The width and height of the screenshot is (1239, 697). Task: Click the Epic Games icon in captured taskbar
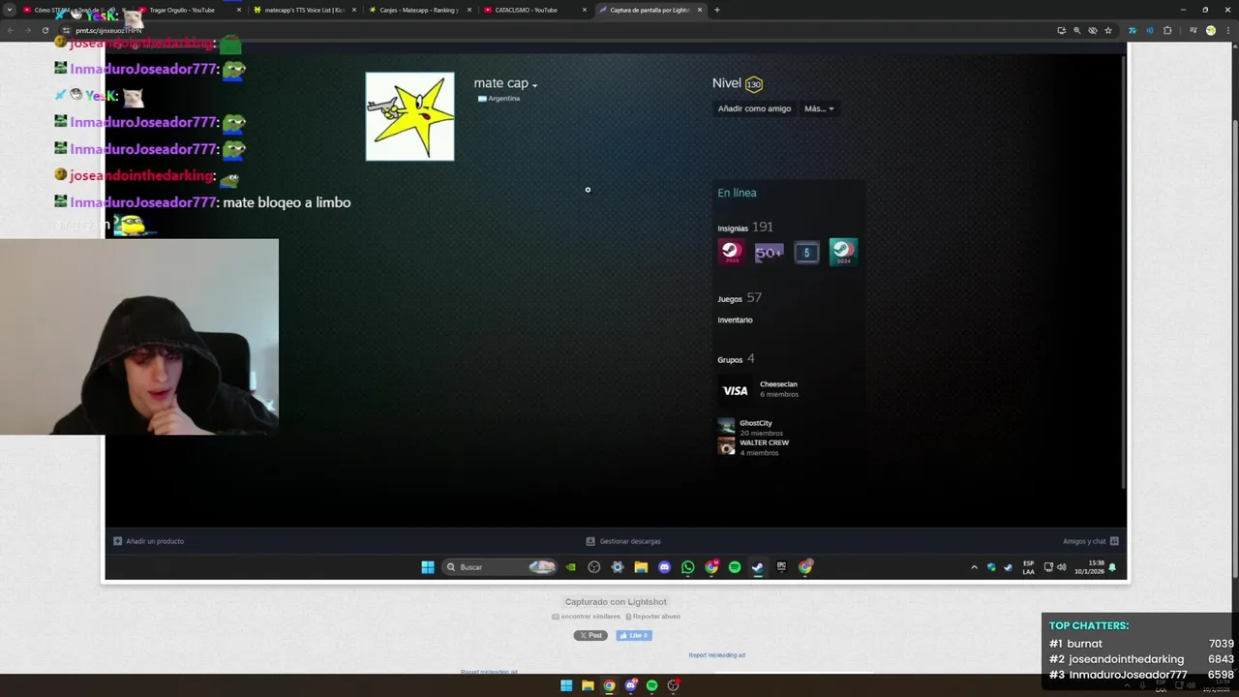781,567
